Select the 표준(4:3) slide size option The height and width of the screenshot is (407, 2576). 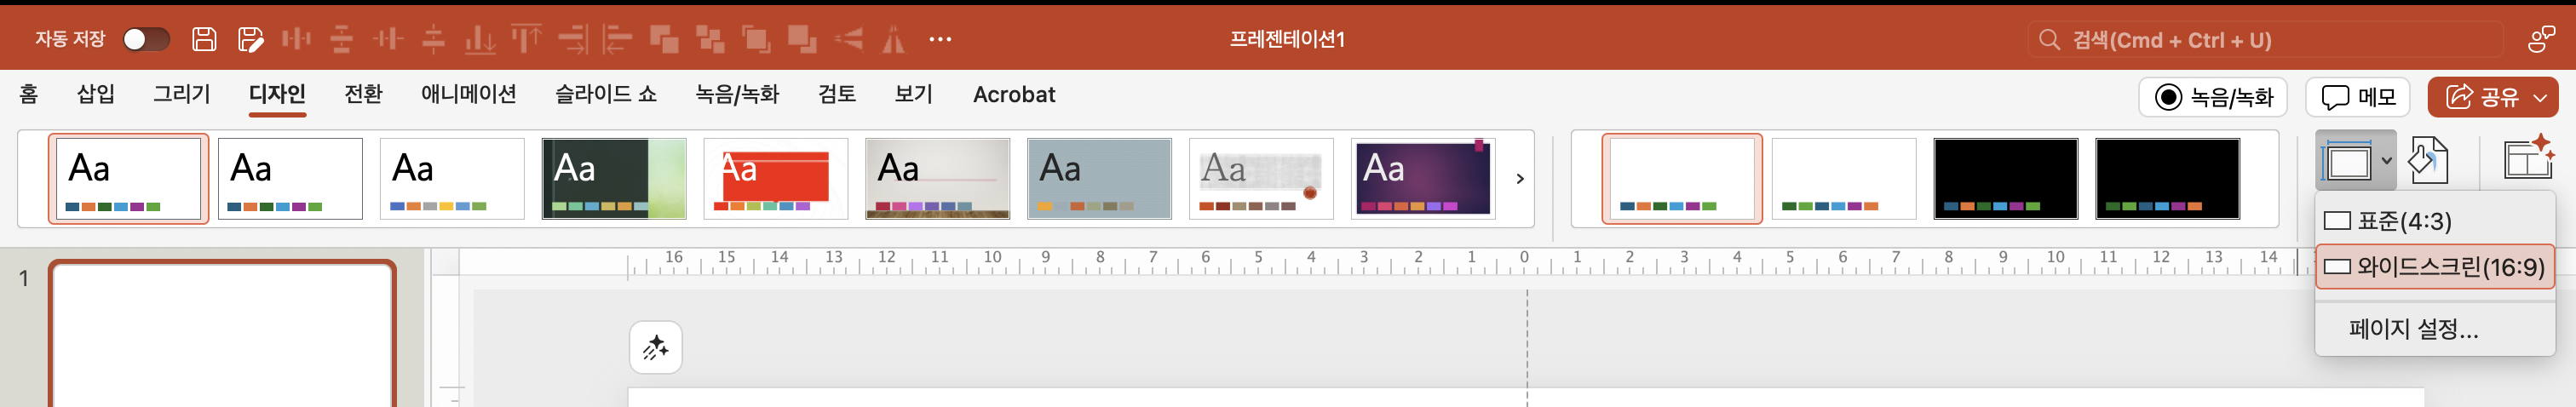tap(2403, 221)
